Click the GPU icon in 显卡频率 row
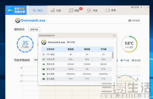153x99 pixels. coord(44,74)
